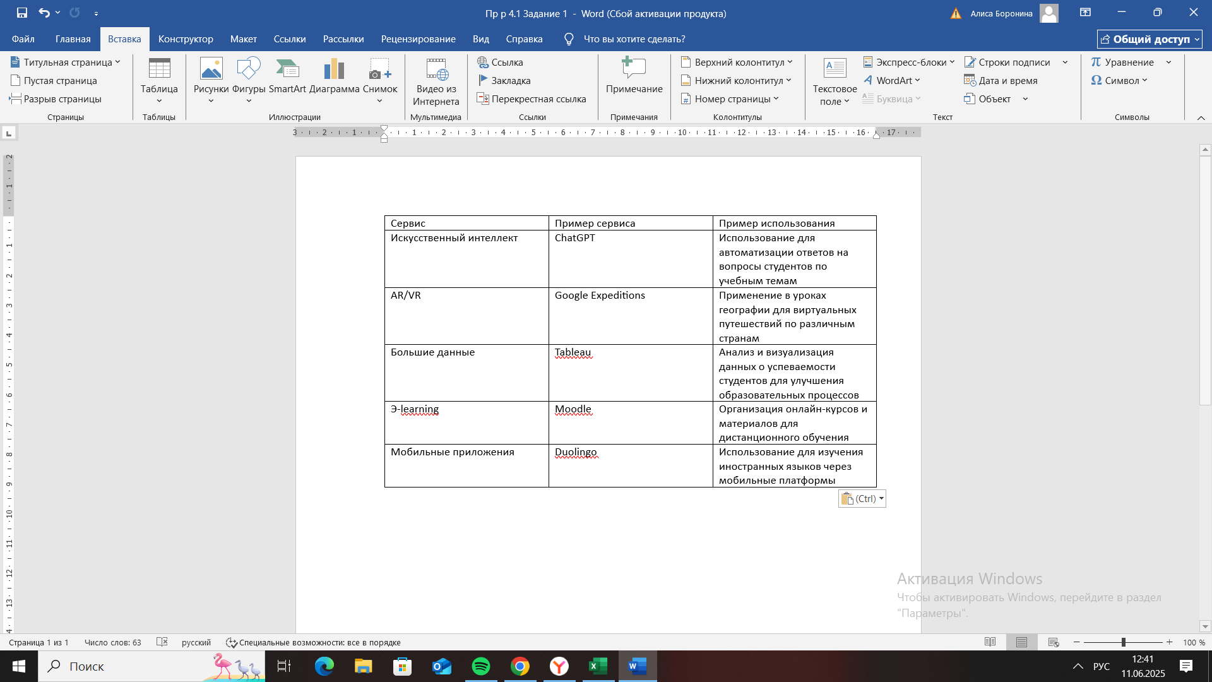The height and width of the screenshot is (682, 1212).
Task: Click the Примечание comment icon
Action: [634, 69]
